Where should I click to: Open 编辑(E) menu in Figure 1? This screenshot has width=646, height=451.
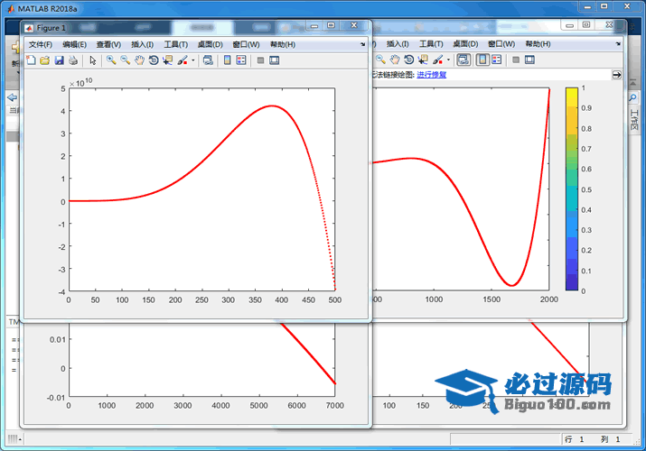pyautogui.click(x=75, y=44)
